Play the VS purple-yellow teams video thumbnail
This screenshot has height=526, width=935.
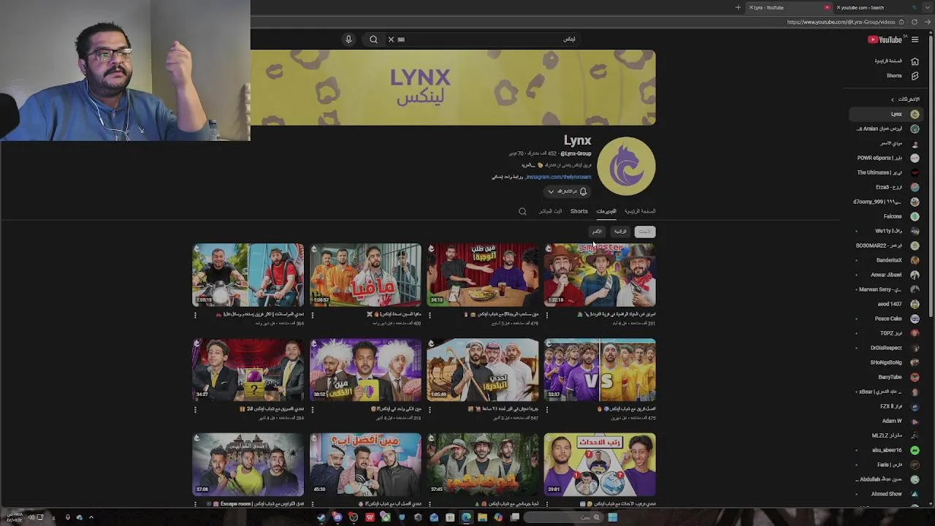point(600,370)
